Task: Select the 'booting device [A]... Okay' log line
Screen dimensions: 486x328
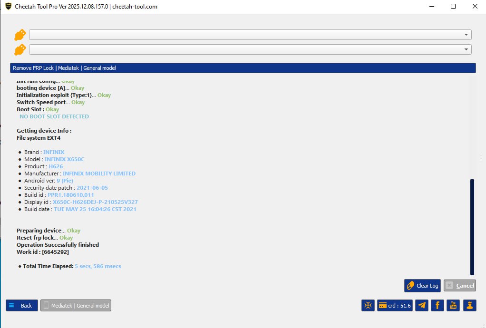Action: pos(50,88)
